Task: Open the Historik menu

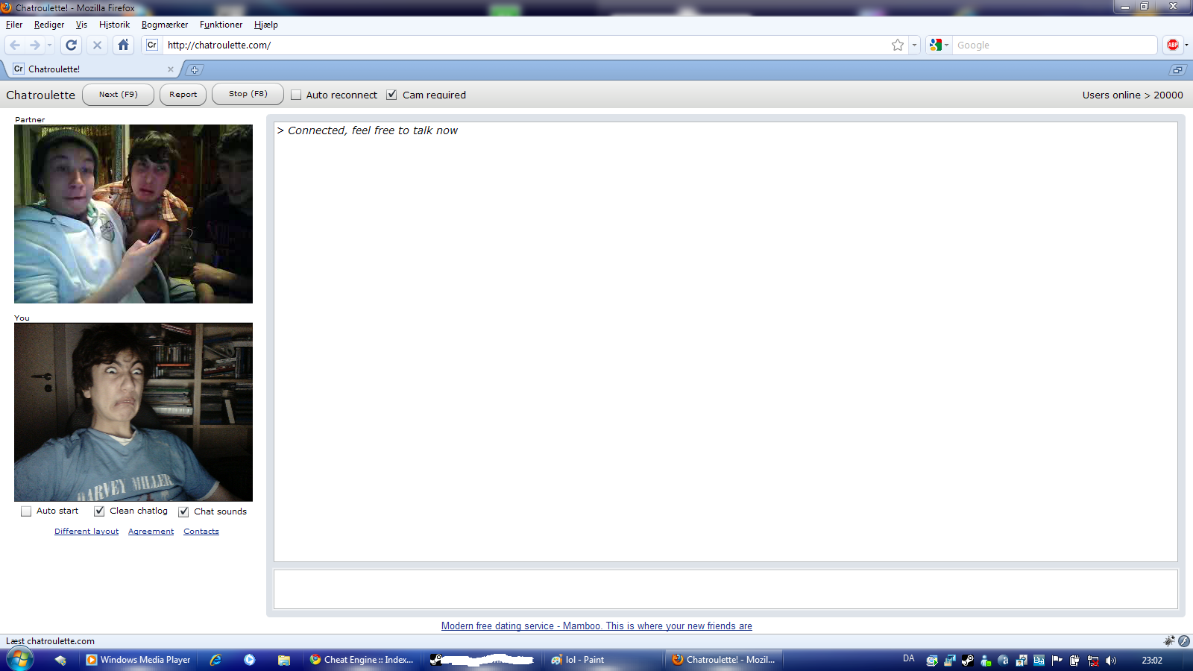Action: tap(114, 25)
